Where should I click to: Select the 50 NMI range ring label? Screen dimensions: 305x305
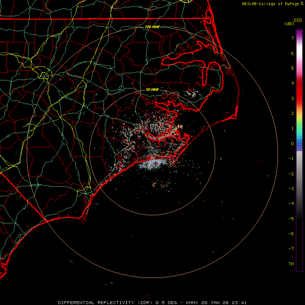[x=152, y=89]
